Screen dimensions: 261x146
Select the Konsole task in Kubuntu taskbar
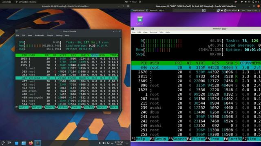(38, 143)
